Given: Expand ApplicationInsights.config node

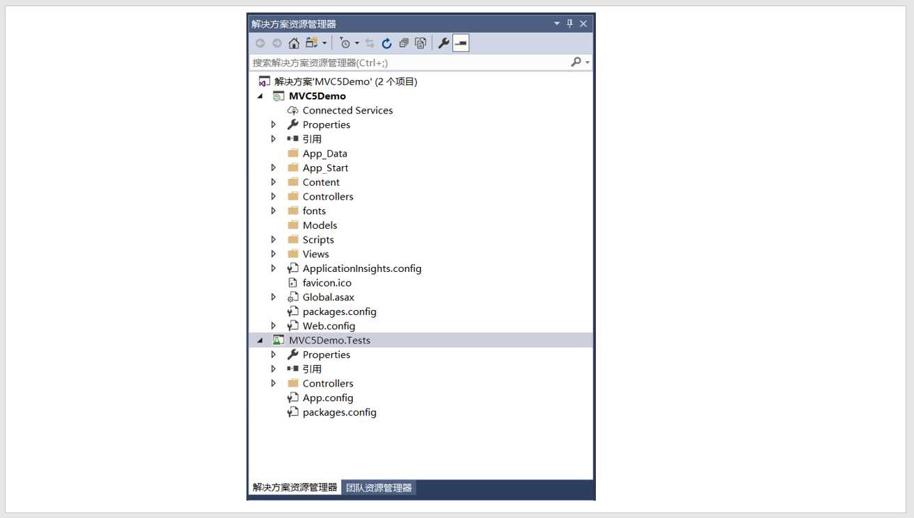Looking at the screenshot, I should point(274,268).
